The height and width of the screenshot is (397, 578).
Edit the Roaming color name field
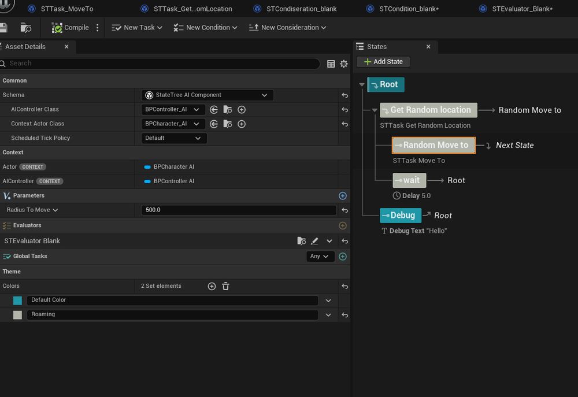coord(172,314)
